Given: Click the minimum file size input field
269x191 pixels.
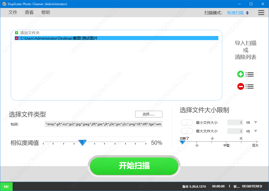Looking at the screenshot, I should click(235, 122).
